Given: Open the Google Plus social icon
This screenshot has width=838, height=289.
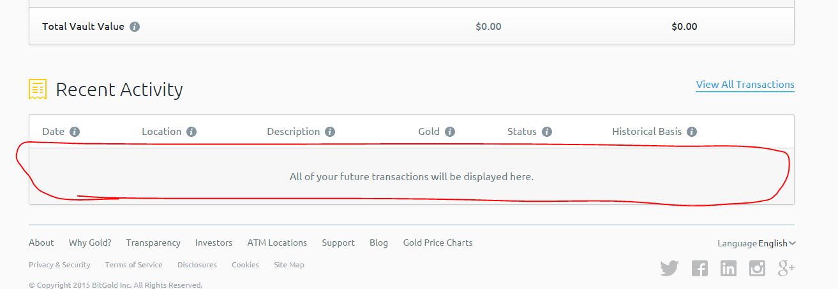Looking at the screenshot, I should (786, 269).
